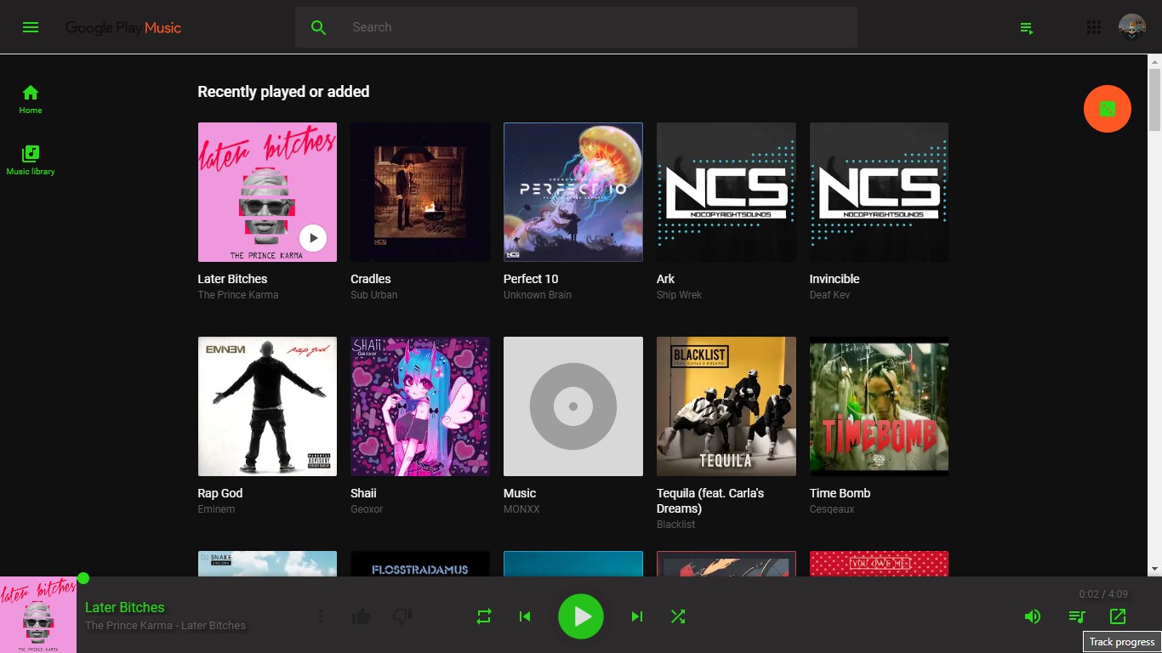1162x653 pixels.
Task: Click the orange I'm feeling lucky dice button
Action: point(1108,109)
